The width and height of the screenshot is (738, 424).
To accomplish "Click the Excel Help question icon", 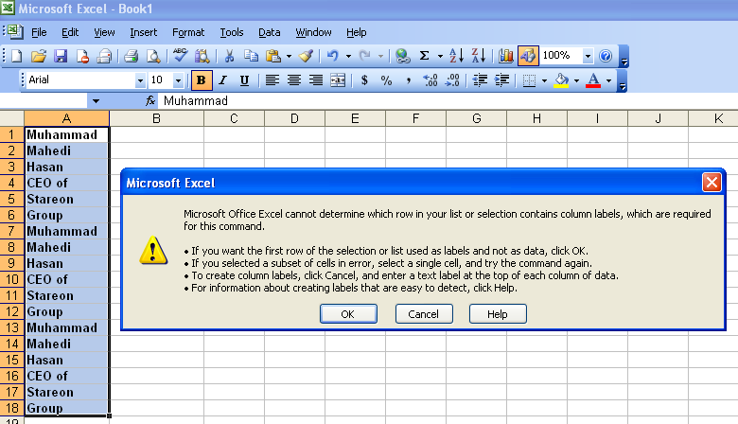I will (606, 56).
